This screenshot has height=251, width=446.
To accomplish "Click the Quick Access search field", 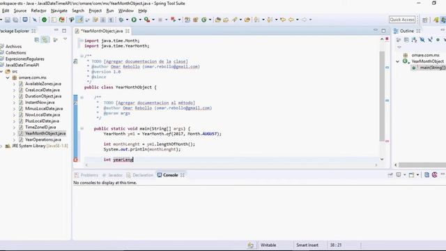I will tap(402, 20).
